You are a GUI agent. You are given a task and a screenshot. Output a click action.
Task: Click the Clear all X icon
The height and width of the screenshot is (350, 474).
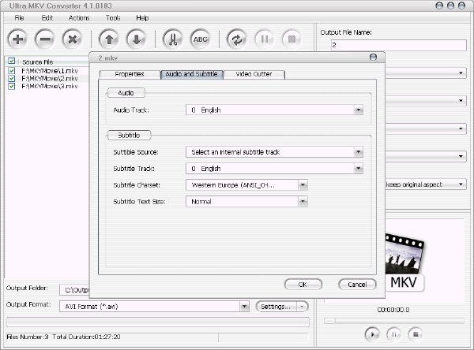point(72,39)
